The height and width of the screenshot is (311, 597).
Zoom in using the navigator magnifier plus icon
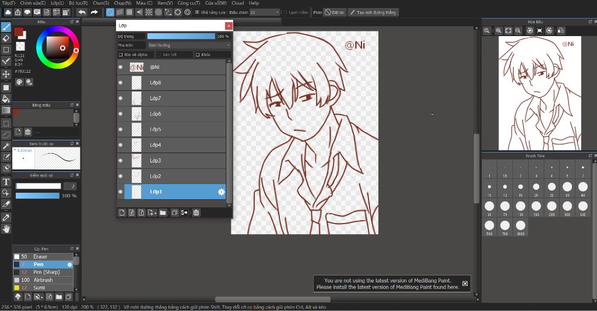click(498, 30)
